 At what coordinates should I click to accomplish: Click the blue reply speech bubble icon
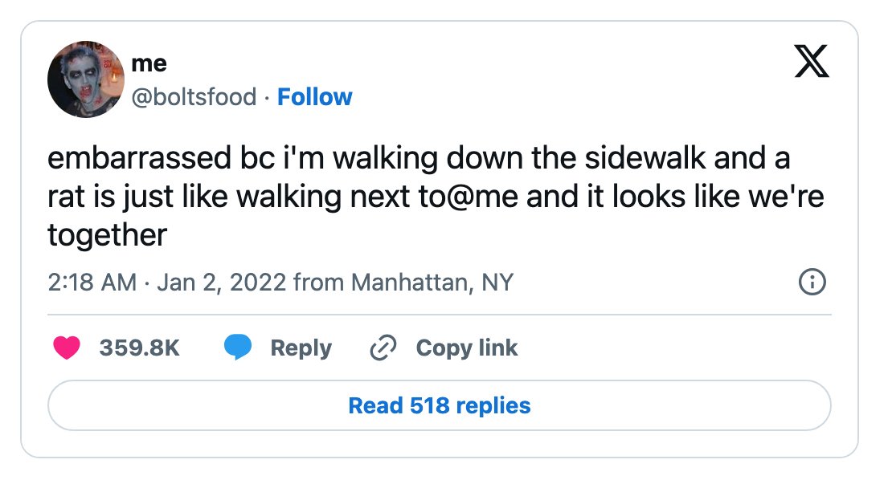238,348
